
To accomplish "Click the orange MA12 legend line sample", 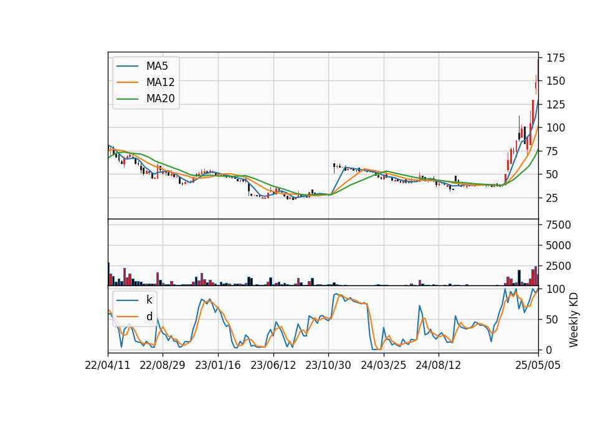I will point(127,82).
